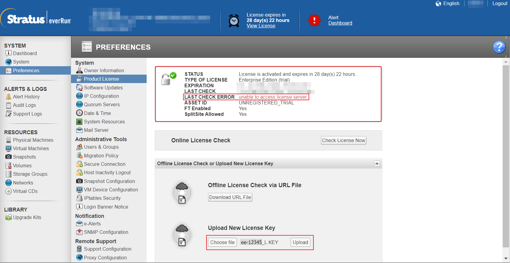Click the scrollbar up arrow
The image size is (510, 263).
506,61
